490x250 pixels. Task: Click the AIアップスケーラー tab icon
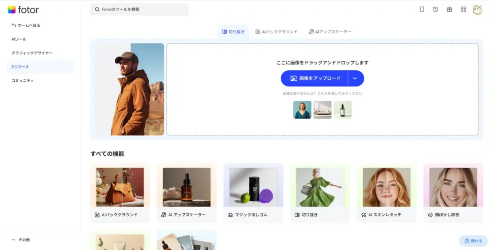[311, 32]
